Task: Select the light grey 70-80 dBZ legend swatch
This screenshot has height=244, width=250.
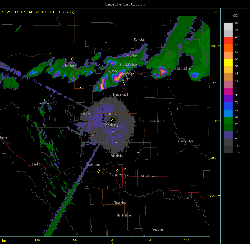Action: pos(228,26)
